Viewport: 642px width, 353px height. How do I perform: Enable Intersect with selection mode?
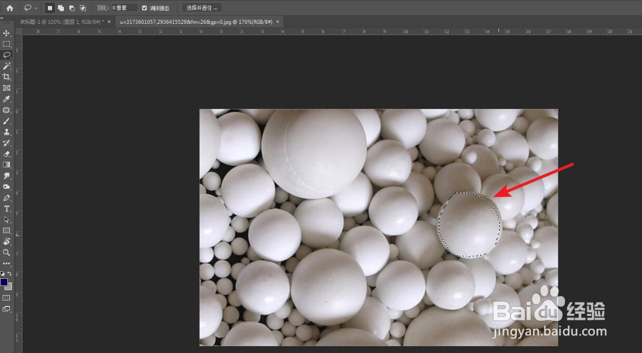click(x=83, y=8)
